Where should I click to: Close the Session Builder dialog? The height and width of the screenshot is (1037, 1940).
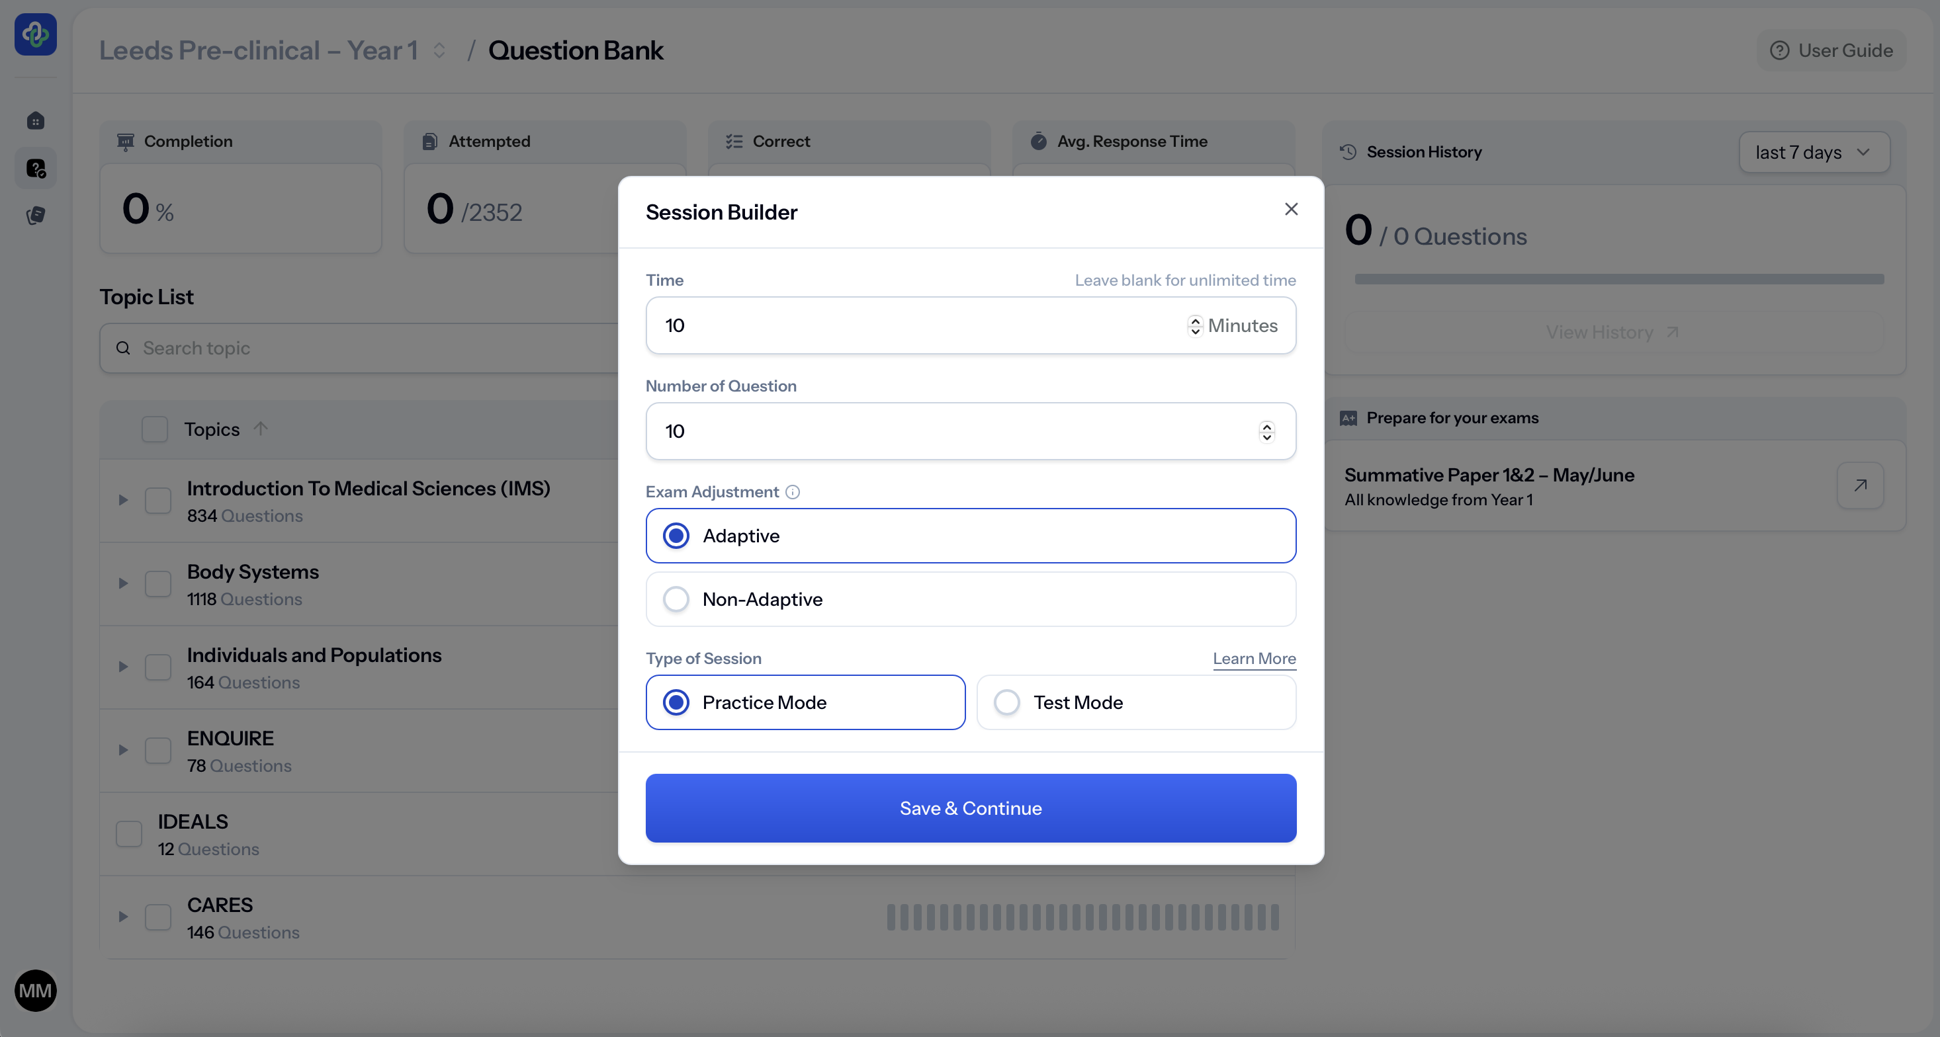coord(1291,209)
